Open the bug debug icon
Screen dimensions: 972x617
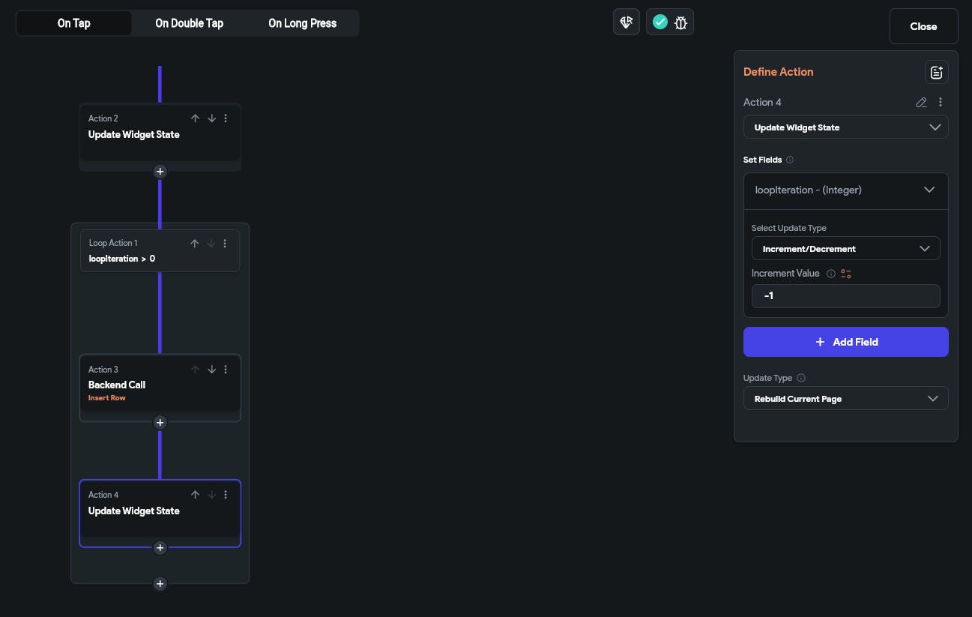(680, 22)
